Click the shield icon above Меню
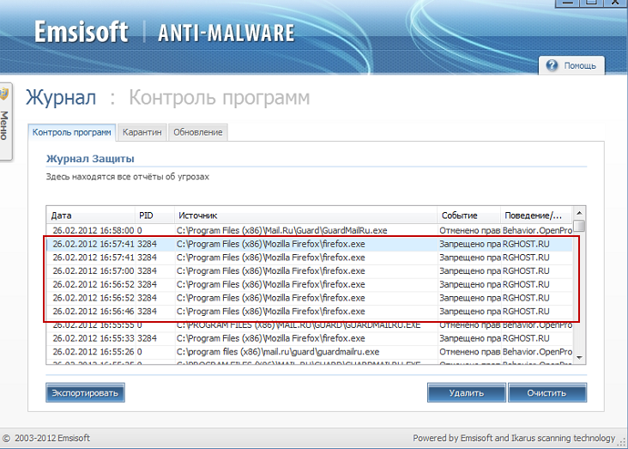The height and width of the screenshot is (449, 628). [x=4, y=94]
